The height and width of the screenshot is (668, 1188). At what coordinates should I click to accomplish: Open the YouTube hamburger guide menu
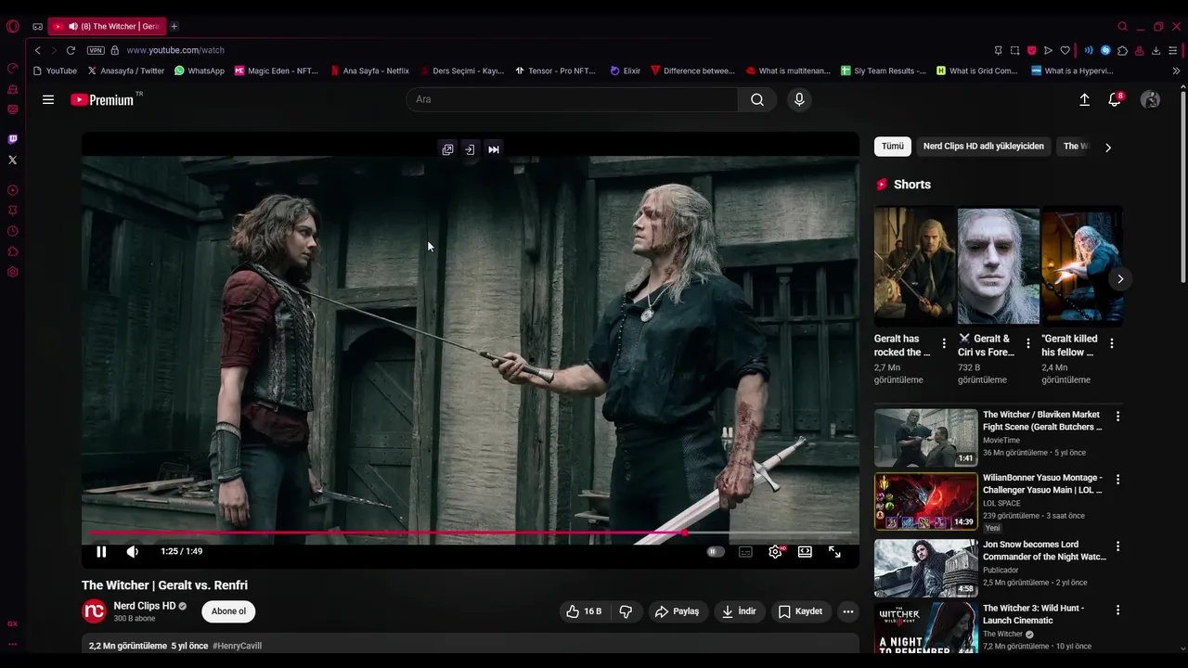tap(48, 99)
